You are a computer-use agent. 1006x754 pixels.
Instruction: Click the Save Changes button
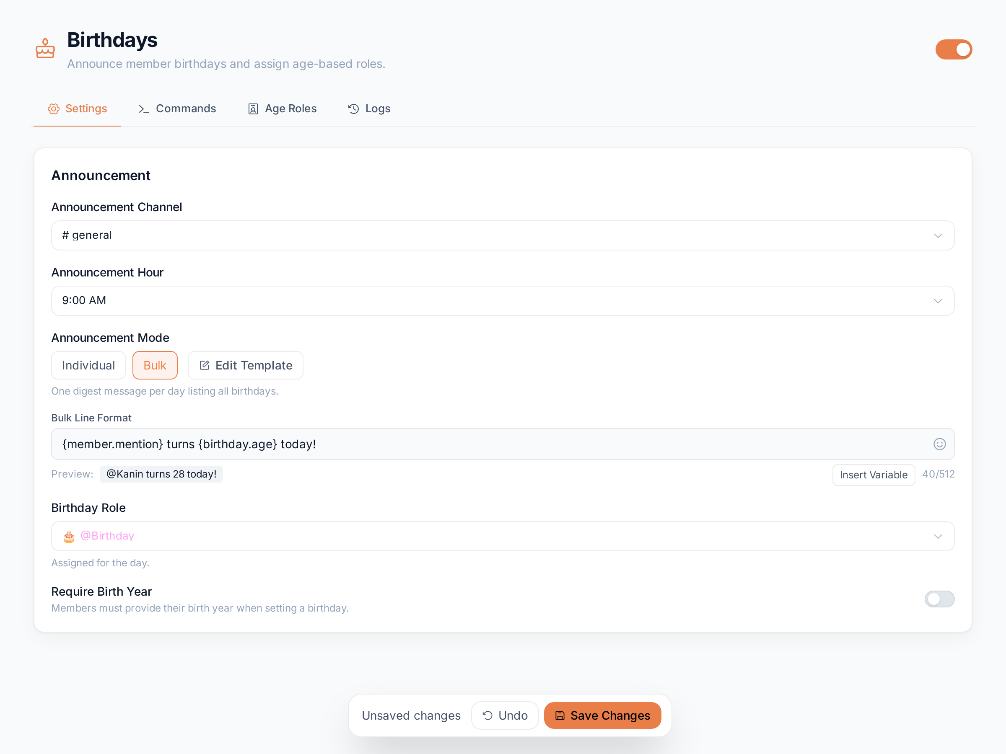click(602, 715)
